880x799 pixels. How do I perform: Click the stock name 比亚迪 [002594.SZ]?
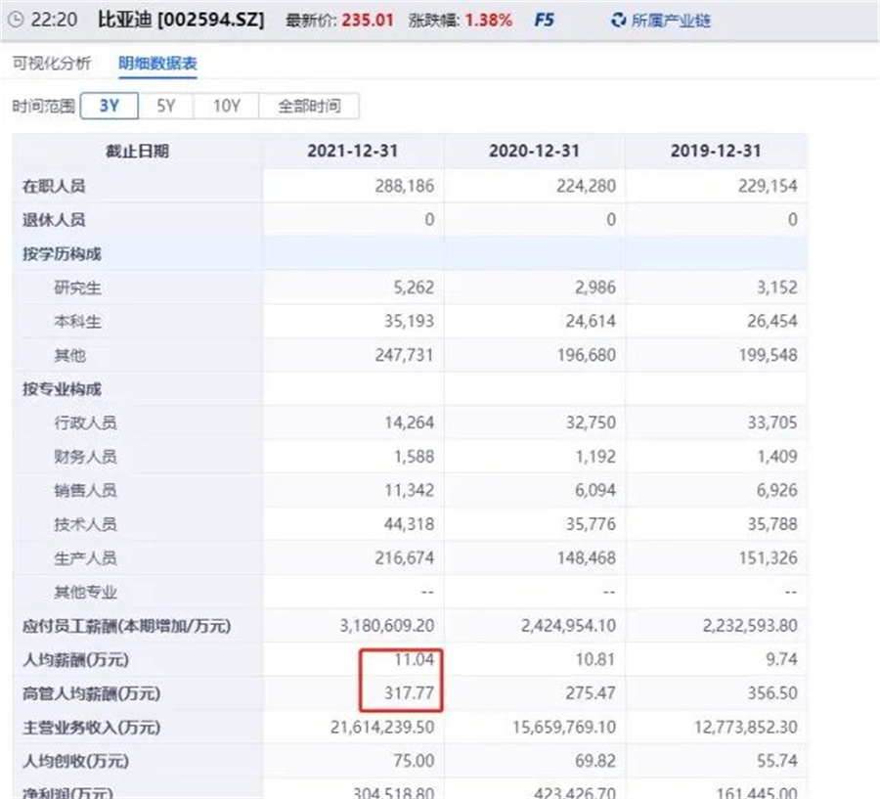click(x=181, y=21)
